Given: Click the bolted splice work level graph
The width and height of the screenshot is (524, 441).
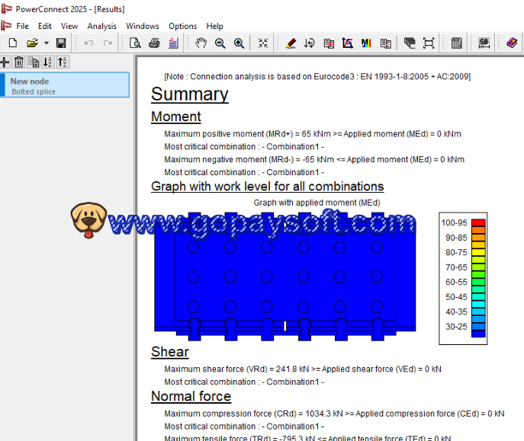Looking at the screenshot, I should coord(285,276).
